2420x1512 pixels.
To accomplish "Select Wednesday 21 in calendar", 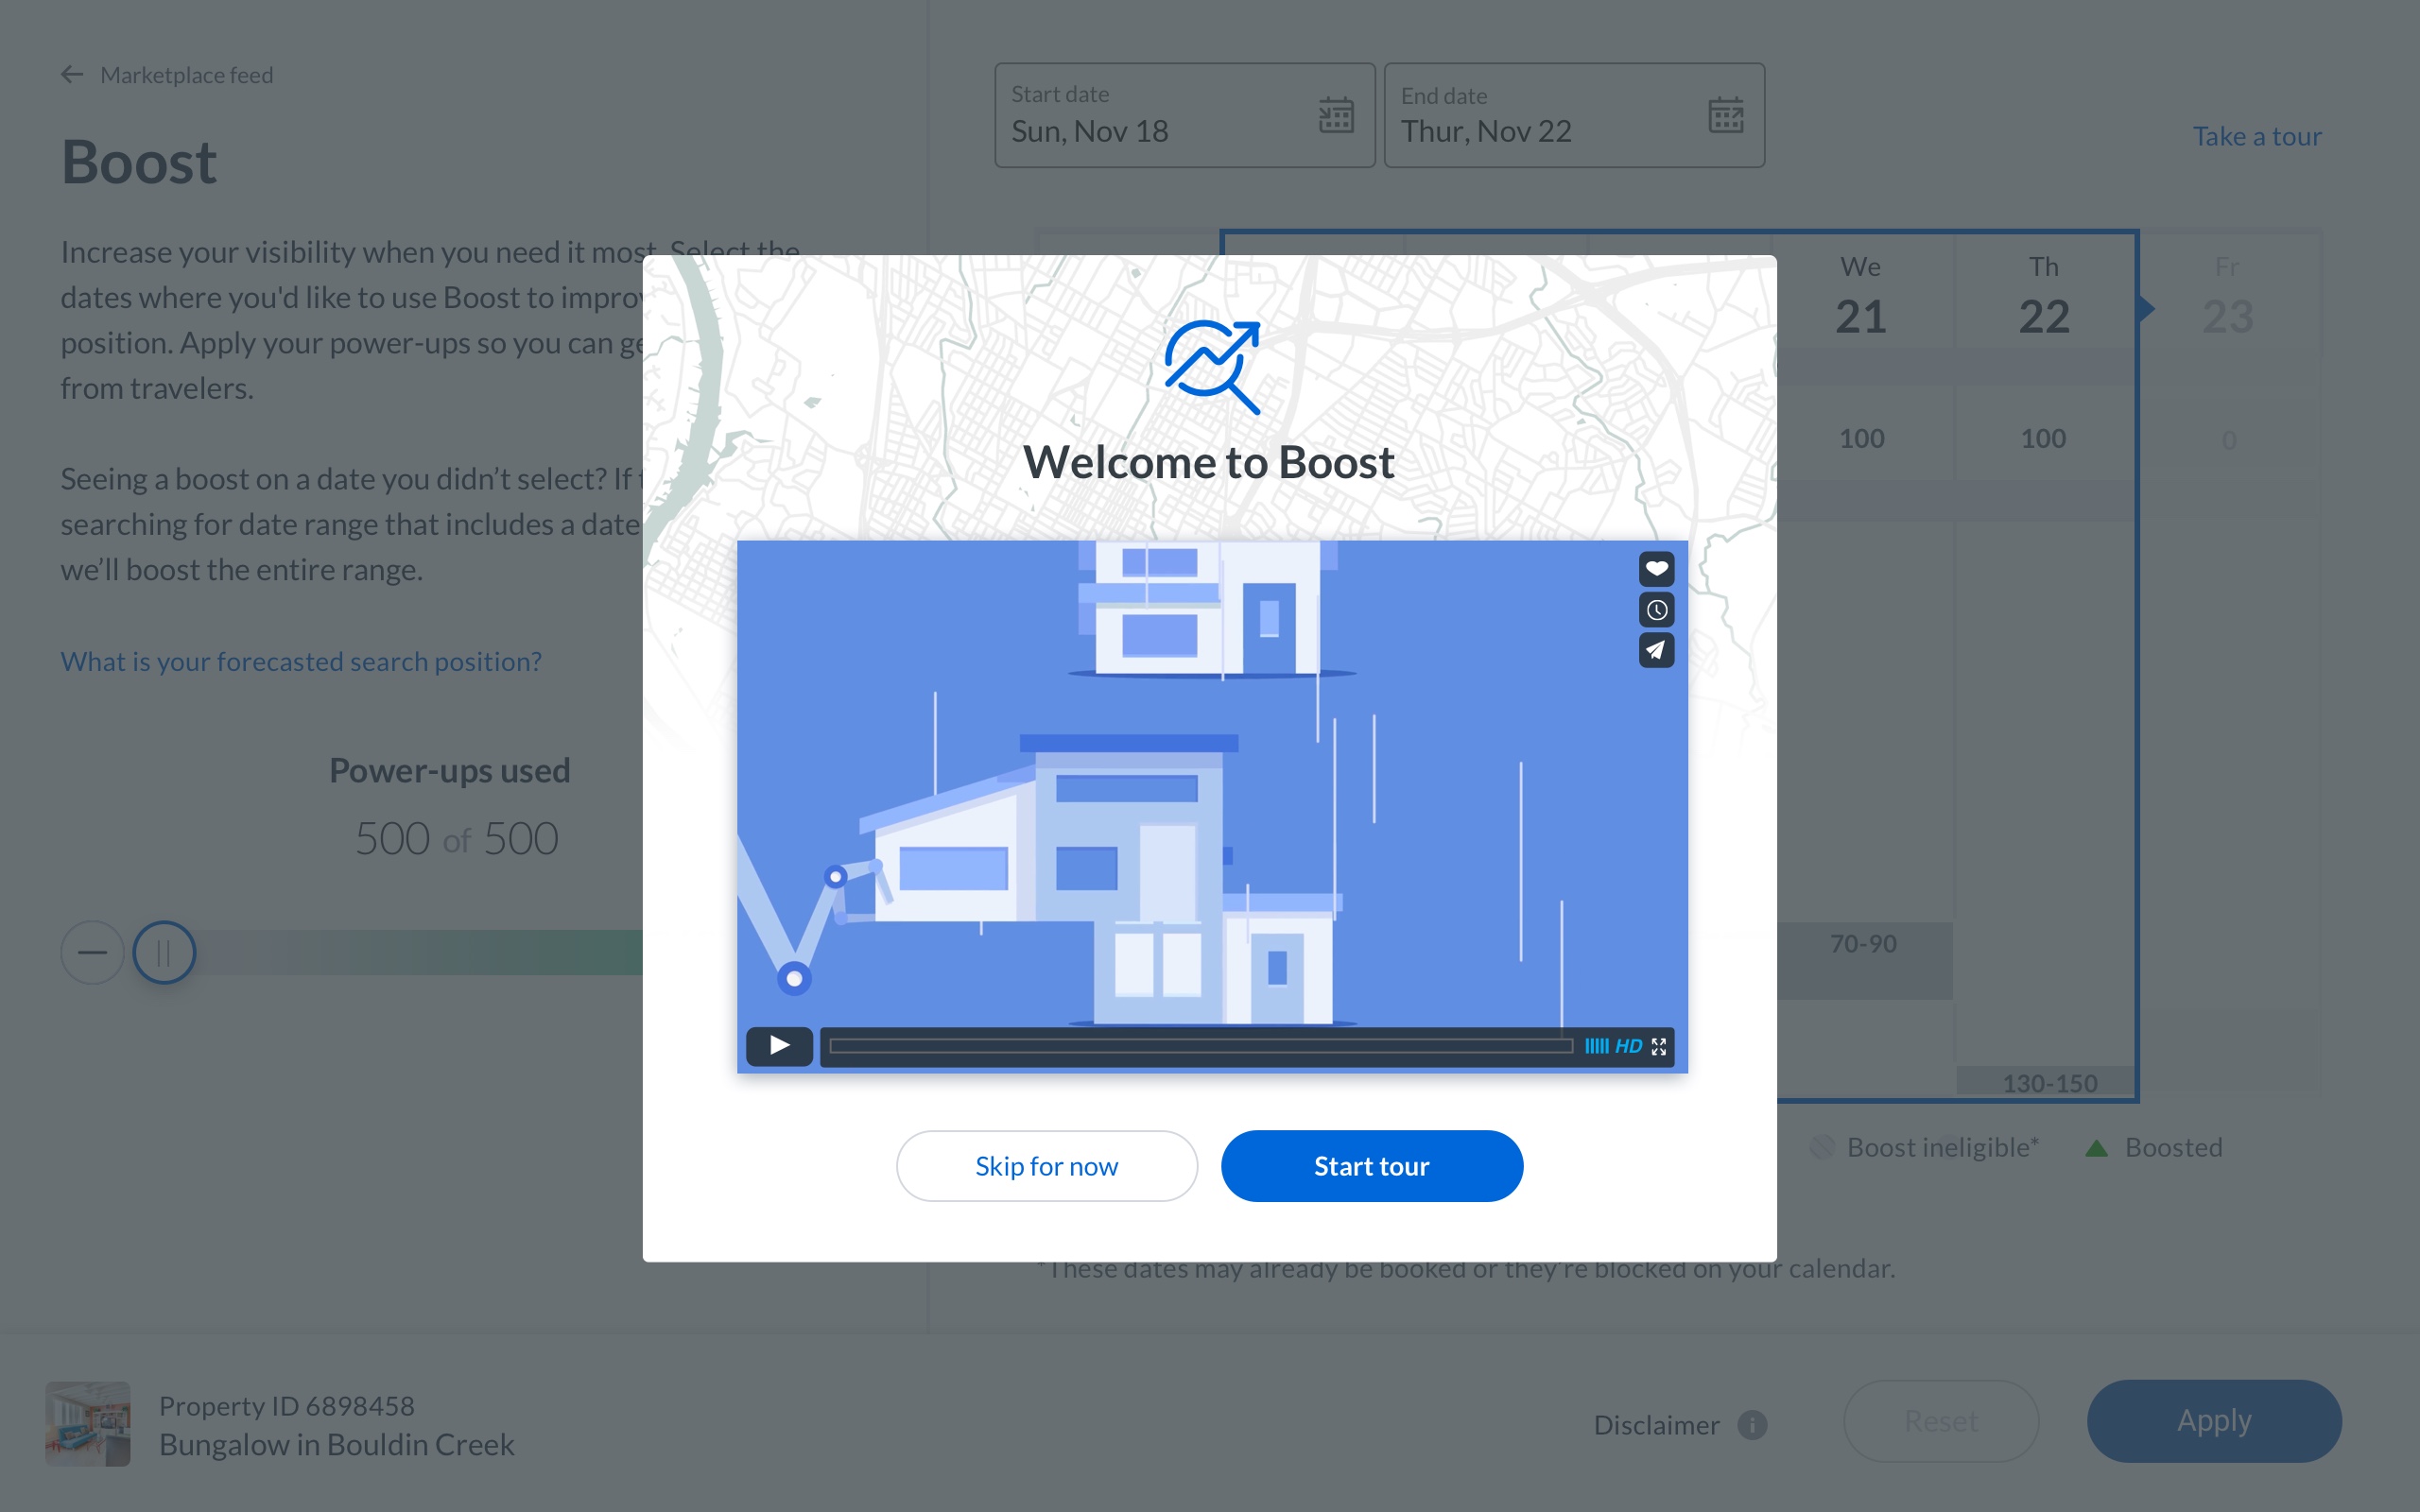I will coord(1860,296).
